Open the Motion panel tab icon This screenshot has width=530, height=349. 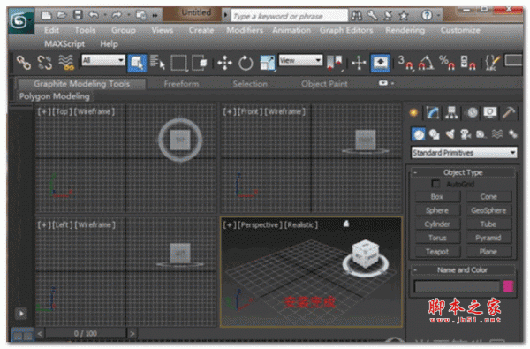click(472, 113)
